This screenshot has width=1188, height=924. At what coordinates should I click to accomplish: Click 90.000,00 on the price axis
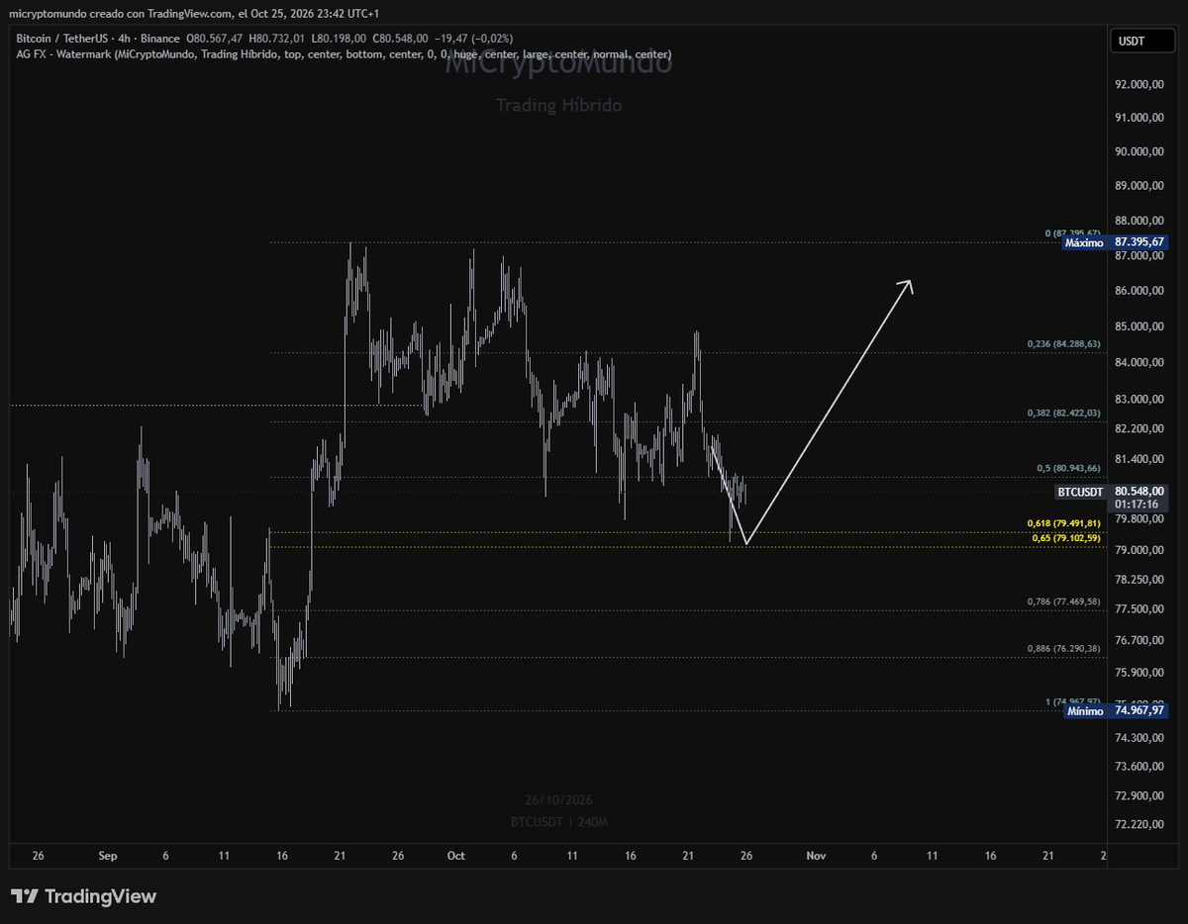(1138, 151)
